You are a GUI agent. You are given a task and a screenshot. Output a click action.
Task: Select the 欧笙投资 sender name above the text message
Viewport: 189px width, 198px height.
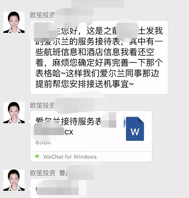[42, 15]
